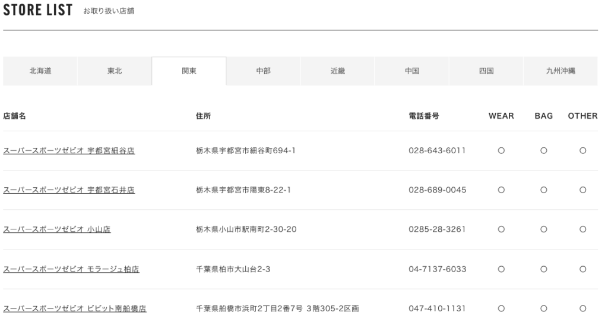Image resolution: width=608 pixels, height=328 pixels.
Task: Open the 九州沖縄 region tab
Action: [x=560, y=71]
